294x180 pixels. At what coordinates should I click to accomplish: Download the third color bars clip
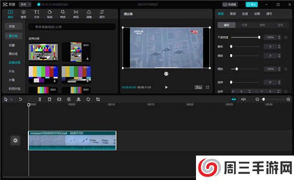(x=54, y=81)
